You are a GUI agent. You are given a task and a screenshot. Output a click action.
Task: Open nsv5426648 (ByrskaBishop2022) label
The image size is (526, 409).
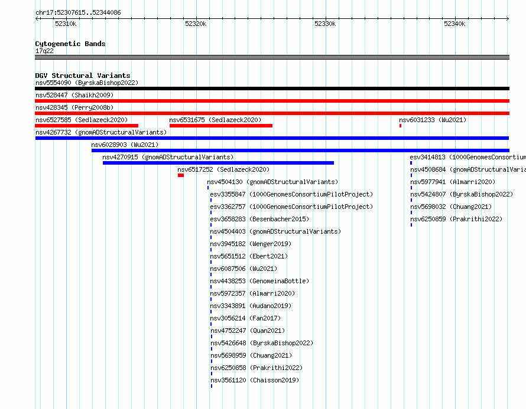(x=262, y=343)
